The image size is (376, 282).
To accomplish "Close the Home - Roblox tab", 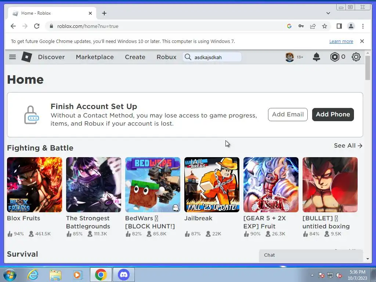I will [90, 13].
